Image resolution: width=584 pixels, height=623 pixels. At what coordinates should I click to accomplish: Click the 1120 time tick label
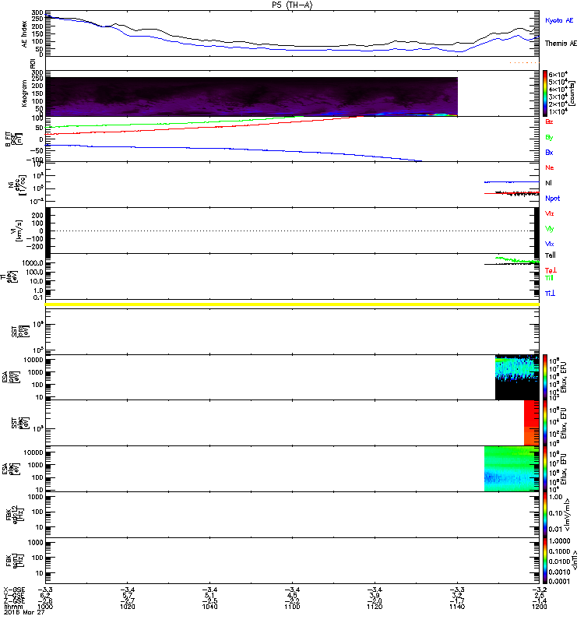375,607
